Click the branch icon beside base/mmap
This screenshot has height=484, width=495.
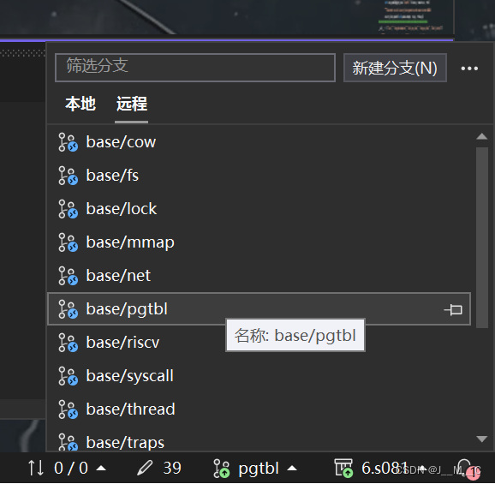point(68,242)
